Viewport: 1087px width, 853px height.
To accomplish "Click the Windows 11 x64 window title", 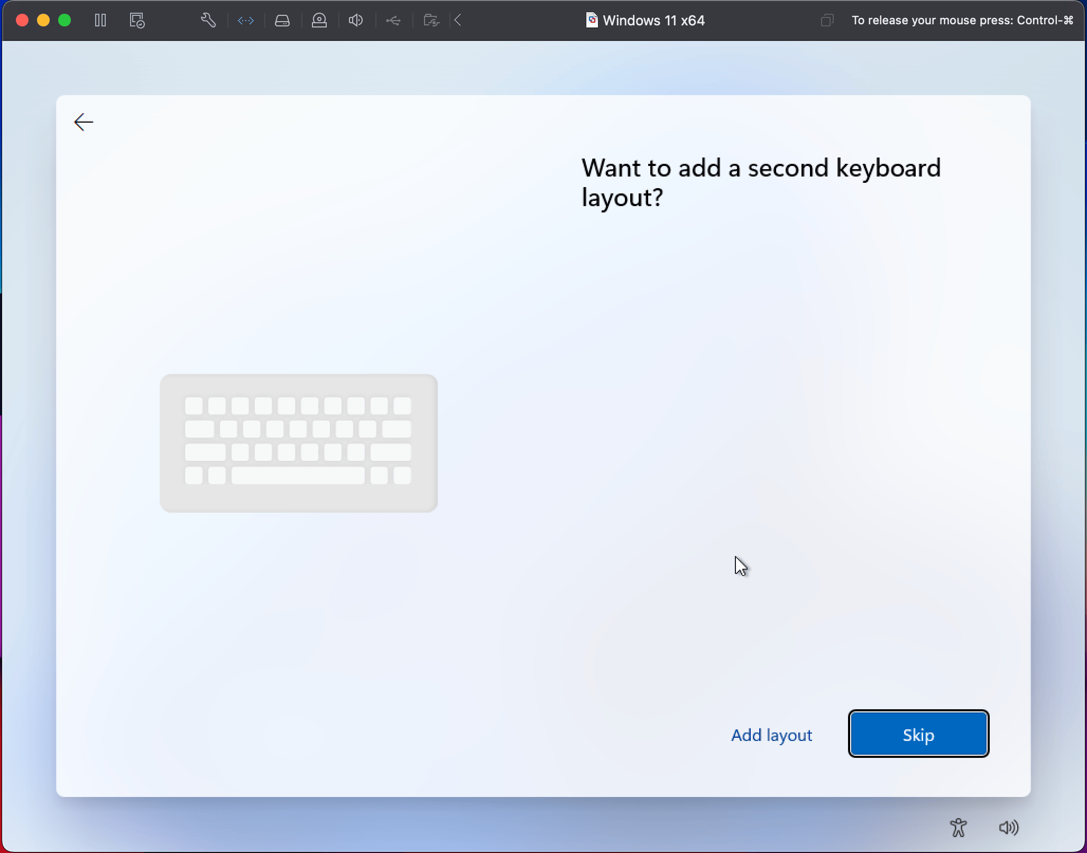I will 653,21.
